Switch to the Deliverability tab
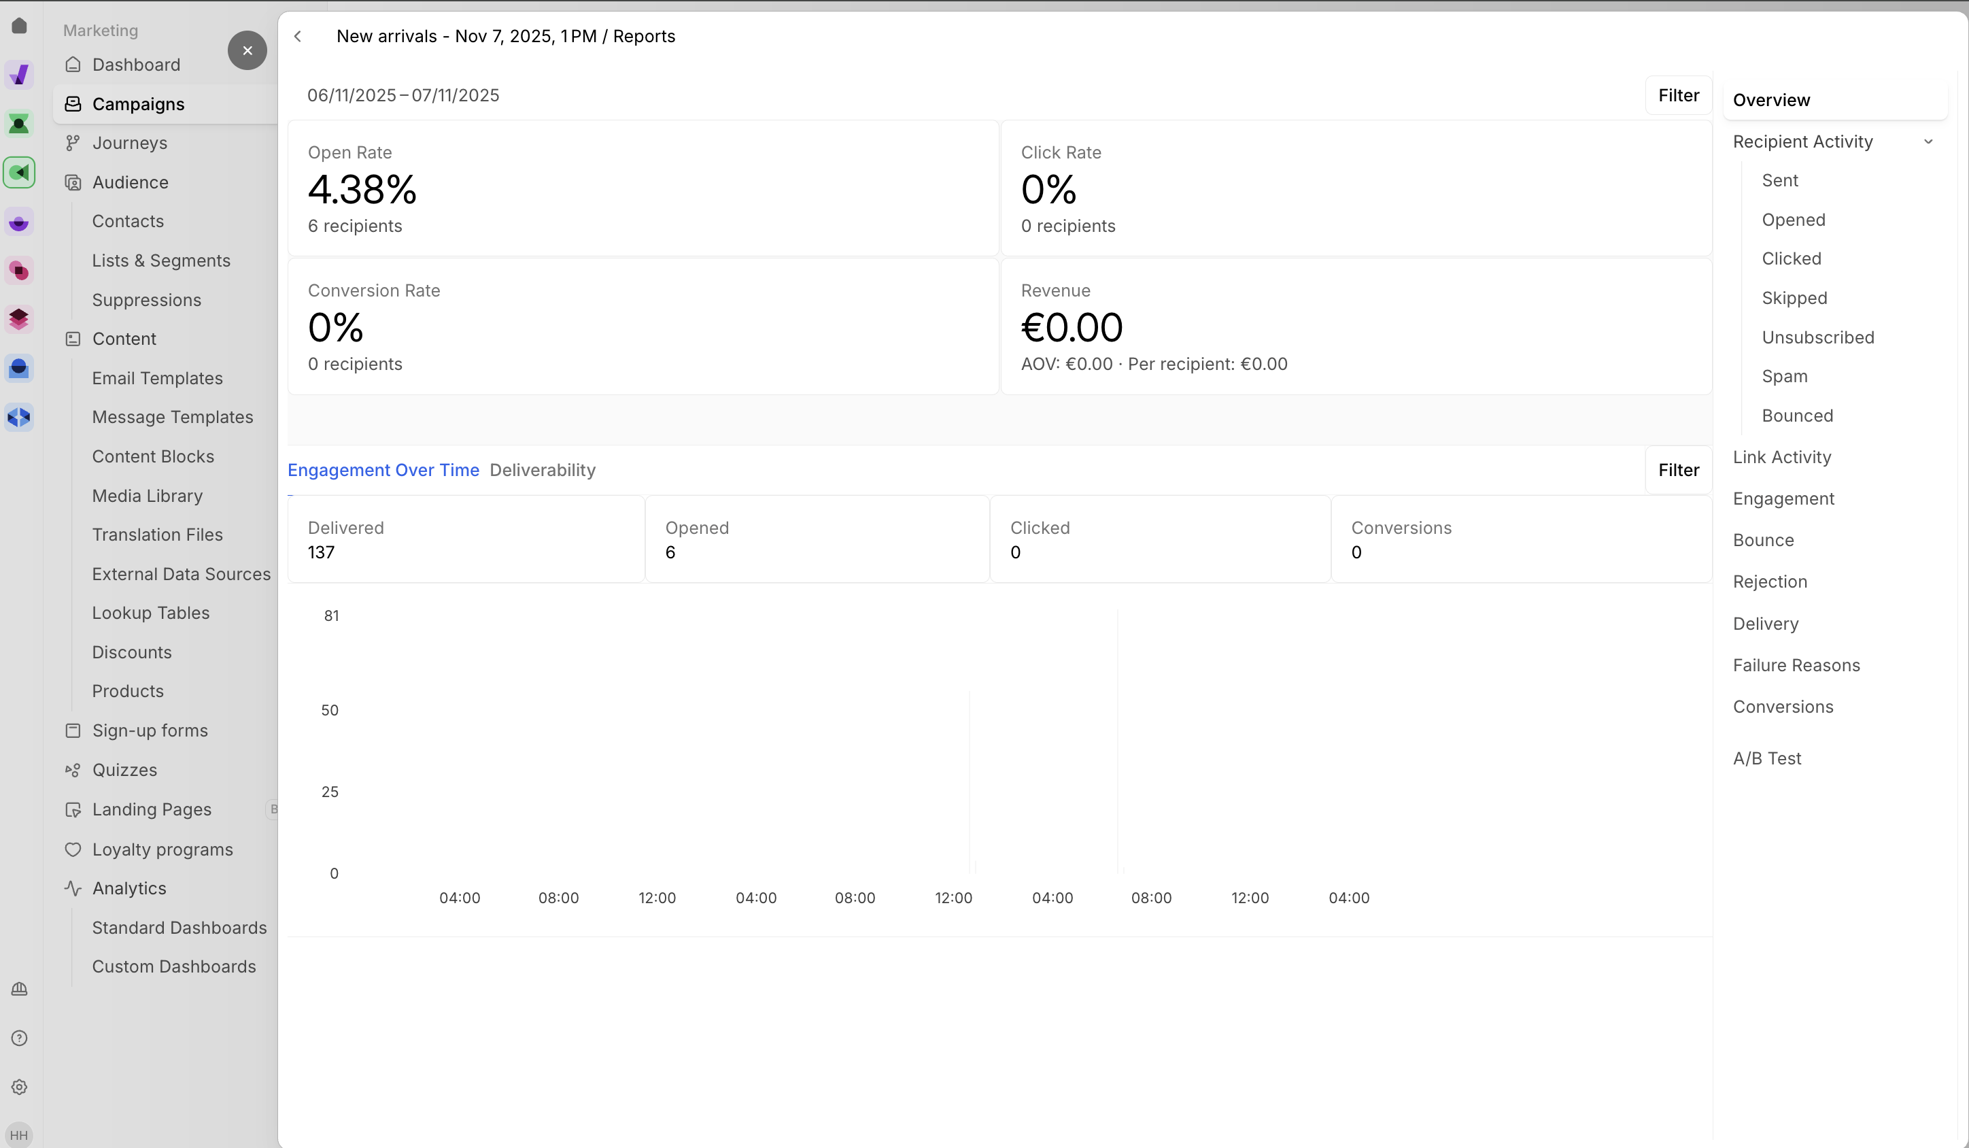The height and width of the screenshot is (1148, 1969). (x=543, y=470)
